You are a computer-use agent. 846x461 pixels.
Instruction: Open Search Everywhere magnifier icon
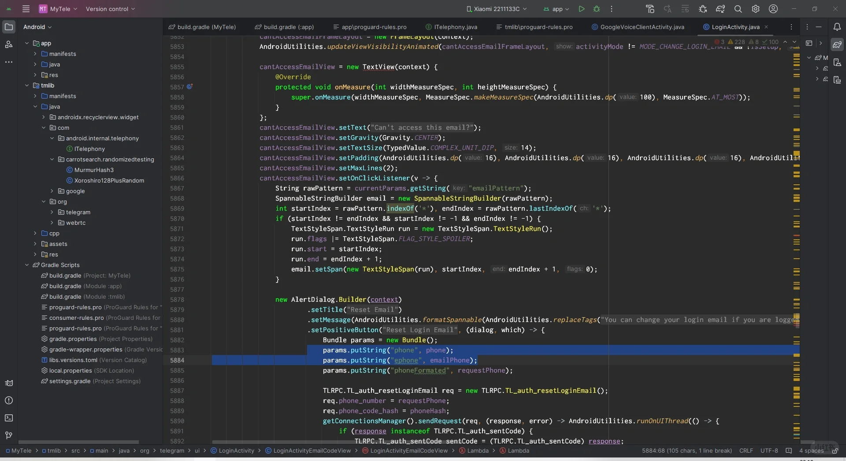[x=738, y=9]
